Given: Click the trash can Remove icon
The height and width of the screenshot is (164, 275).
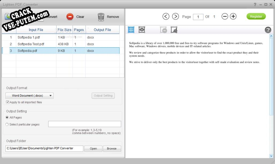Looking at the screenshot, I should [x=101, y=17].
